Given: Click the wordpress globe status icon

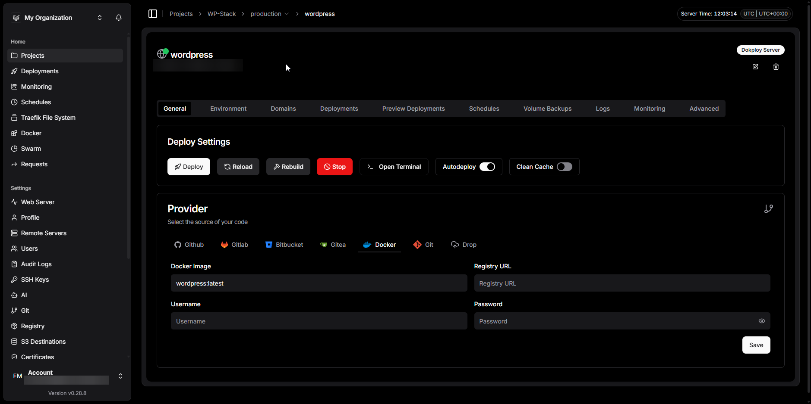Looking at the screenshot, I should click(162, 54).
